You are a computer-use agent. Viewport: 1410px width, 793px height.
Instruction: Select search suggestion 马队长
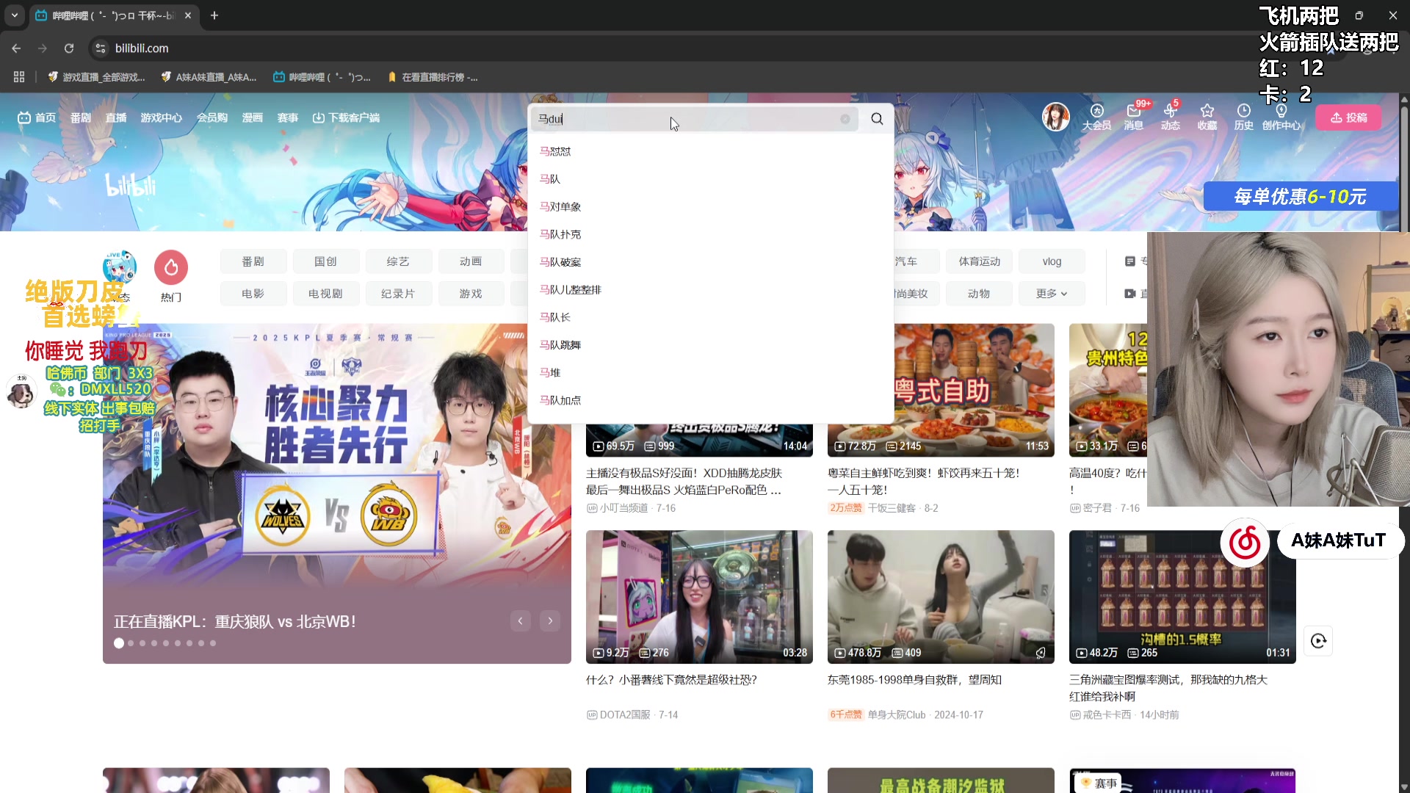tap(711, 317)
